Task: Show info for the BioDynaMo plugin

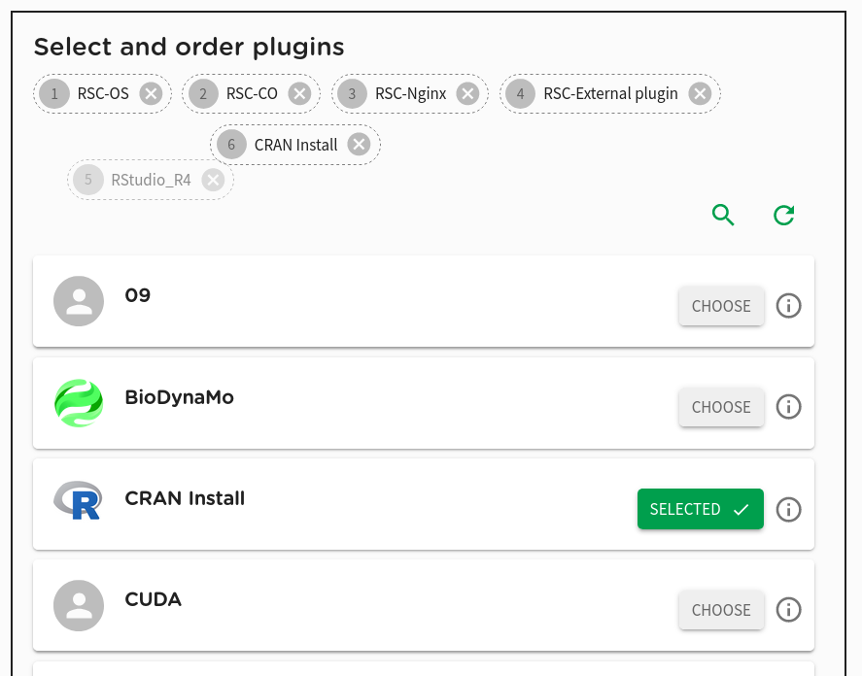Action: click(x=788, y=407)
